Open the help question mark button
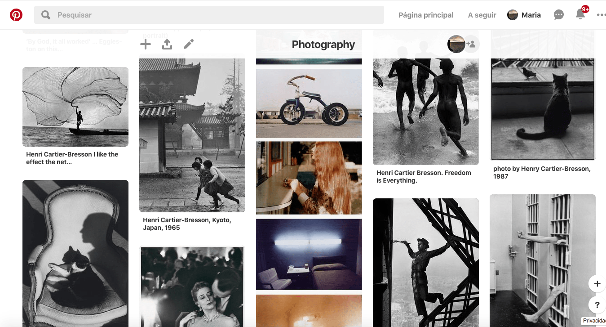This screenshot has height=327, width=606. (x=597, y=305)
